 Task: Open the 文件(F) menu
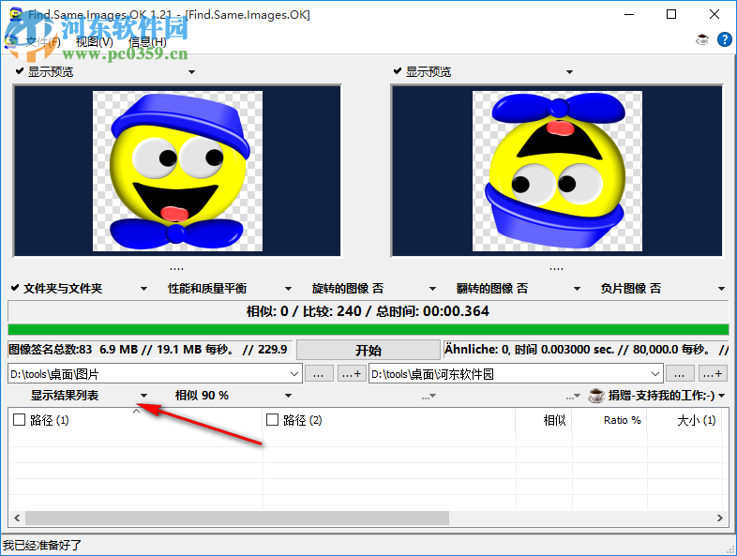pyautogui.click(x=42, y=42)
